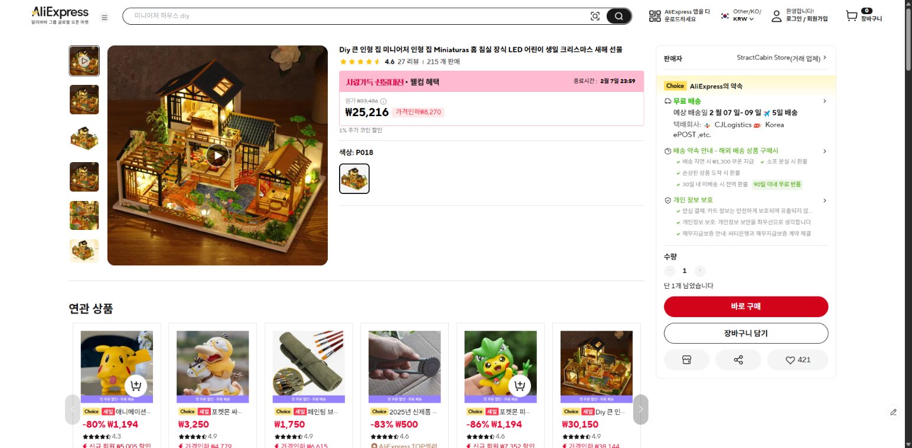
Task: Click the 바로 구매 buy now button
Action: point(746,307)
